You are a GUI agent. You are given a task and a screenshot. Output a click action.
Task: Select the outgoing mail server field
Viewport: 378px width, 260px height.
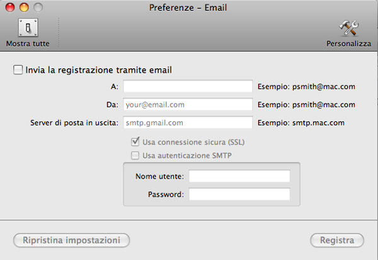188,123
